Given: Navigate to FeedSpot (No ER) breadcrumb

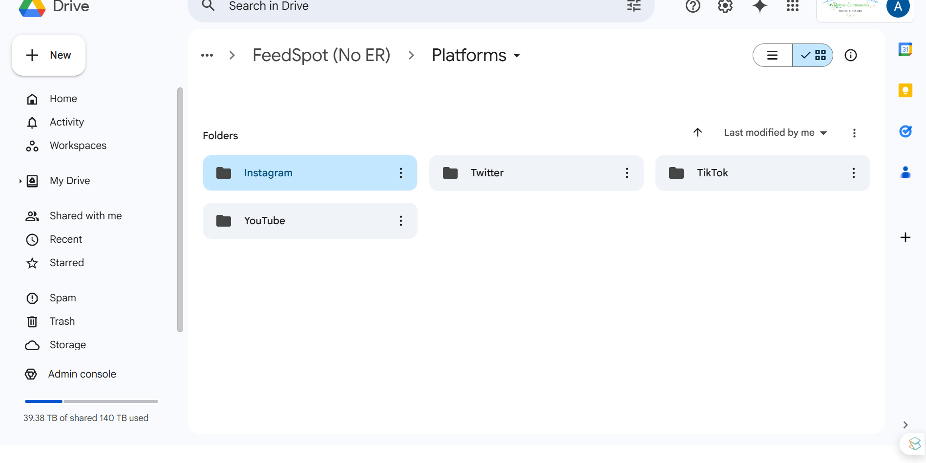Looking at the screenshot, I should pos(321,55).
